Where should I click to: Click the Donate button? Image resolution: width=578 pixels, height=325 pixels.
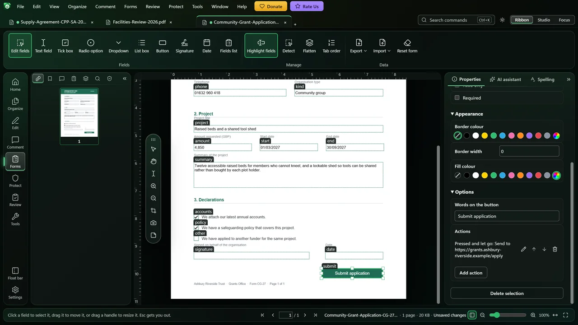pos(270,6)
